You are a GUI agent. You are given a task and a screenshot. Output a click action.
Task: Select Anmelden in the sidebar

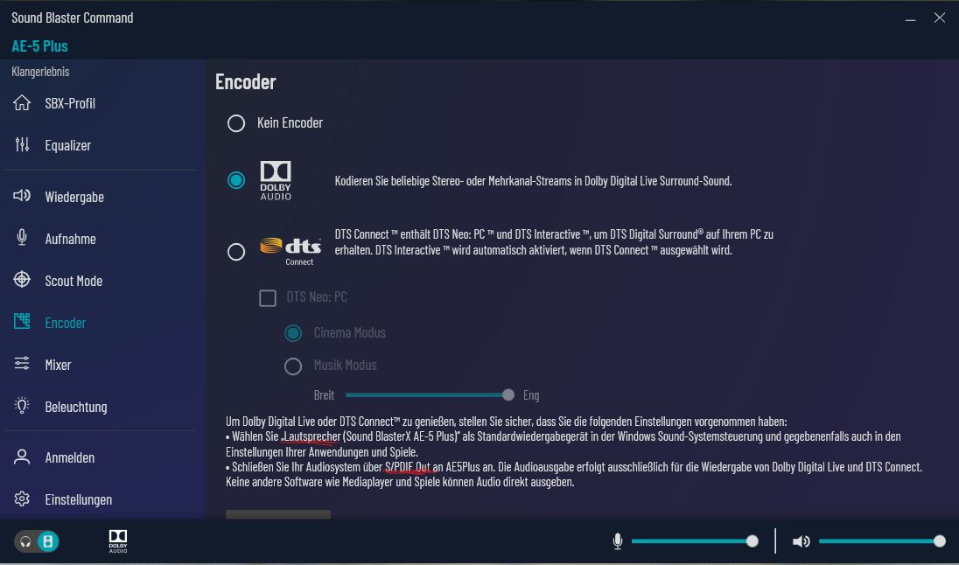point(70,457)
